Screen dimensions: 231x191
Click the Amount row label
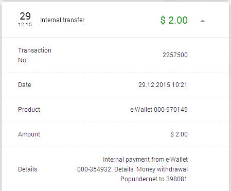click(29, 134)
